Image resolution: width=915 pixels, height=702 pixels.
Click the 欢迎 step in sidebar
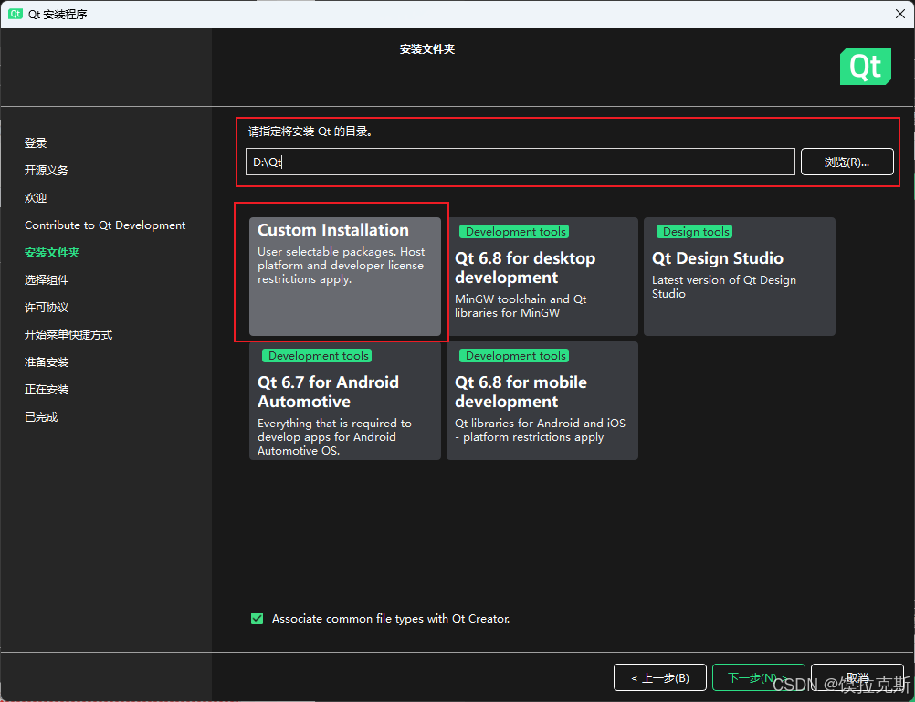coord(36,198)
